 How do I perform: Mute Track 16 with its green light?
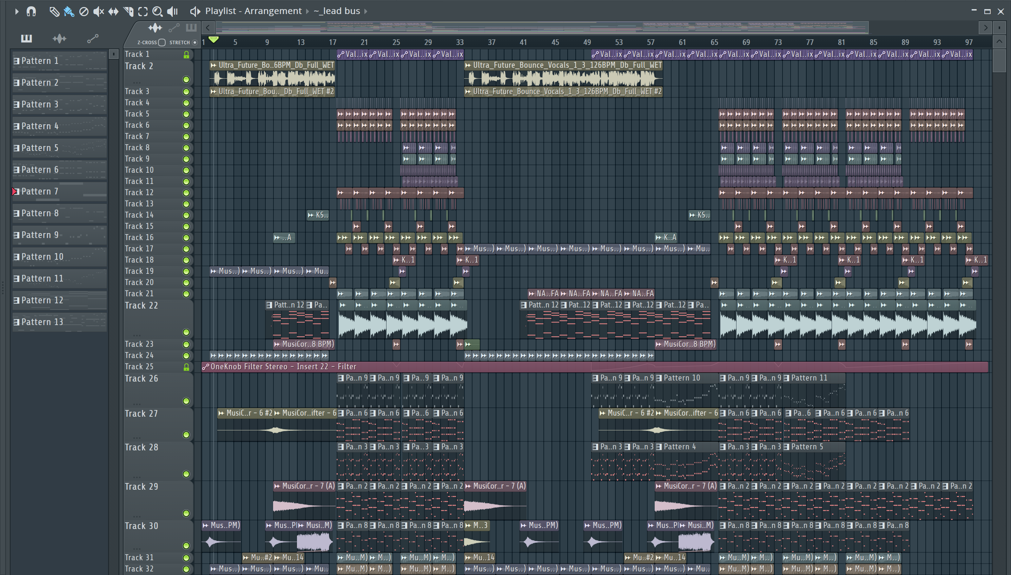[x=186, y=238]
